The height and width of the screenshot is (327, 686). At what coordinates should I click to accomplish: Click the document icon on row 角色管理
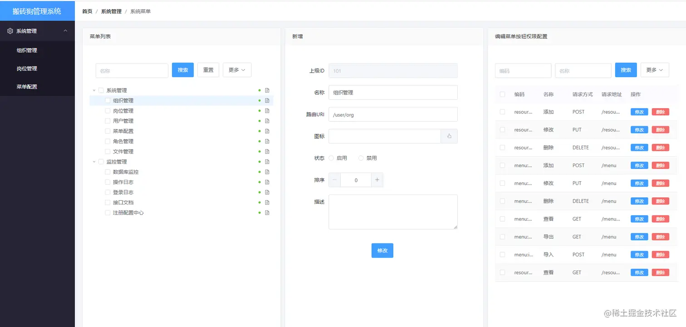pyautogui.click(x=267, y=141)
